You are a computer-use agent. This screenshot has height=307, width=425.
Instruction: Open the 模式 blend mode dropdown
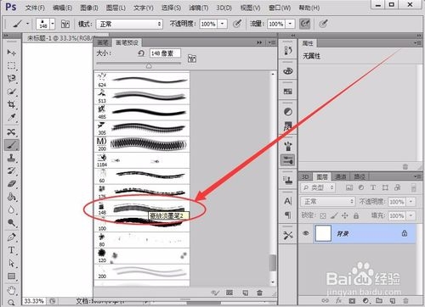pyautogui.click(x=129, y=24)
